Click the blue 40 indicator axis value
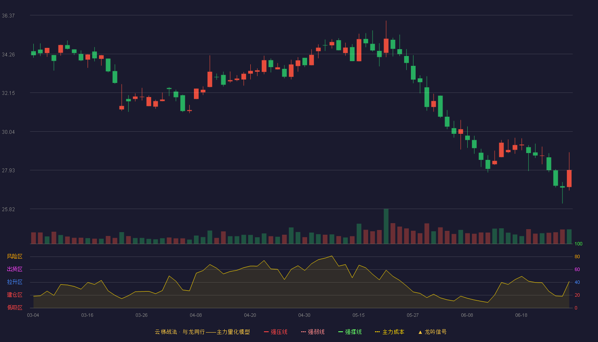Image resolution: width=598 pixels, height=342 pixels. 577,283
